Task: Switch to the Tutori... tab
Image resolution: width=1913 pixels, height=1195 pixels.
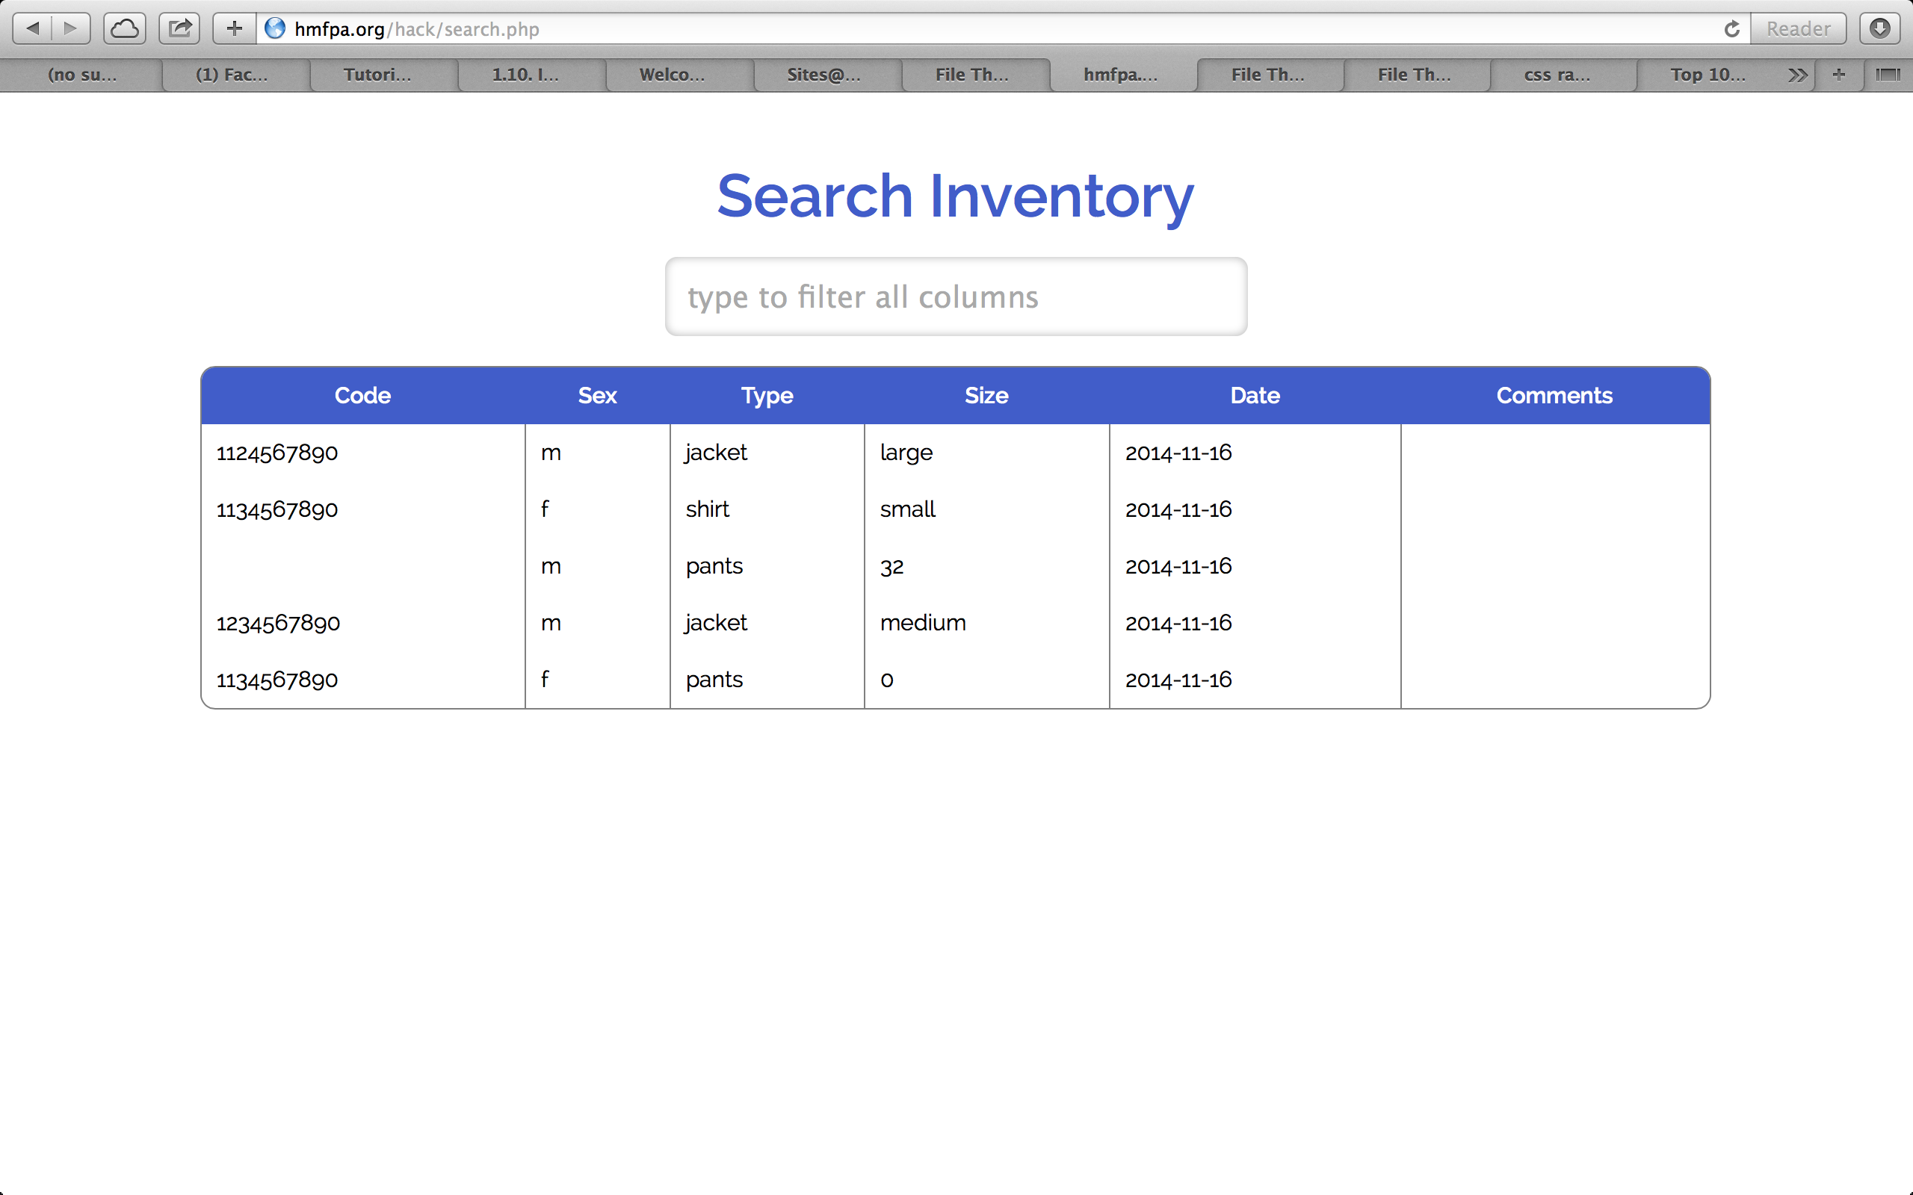Action: click(x=377, y=74)
